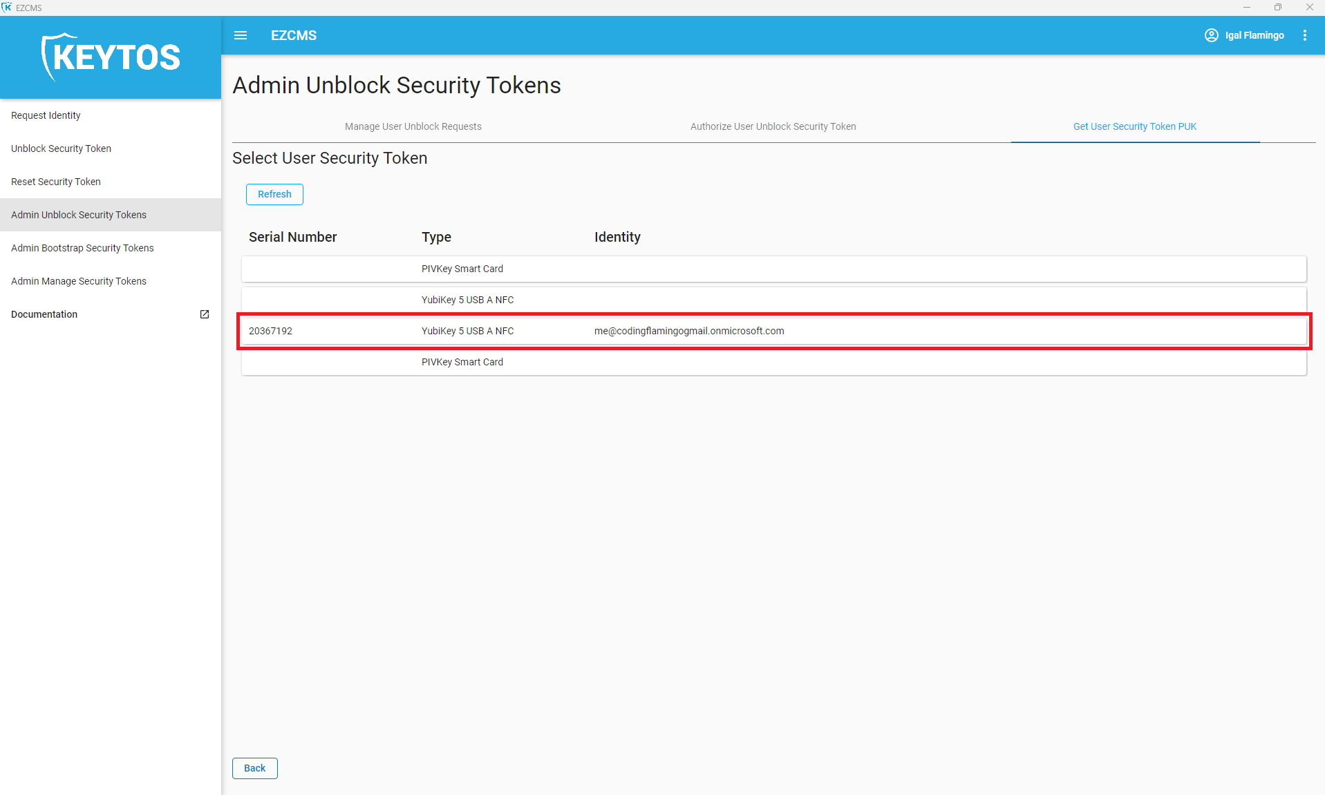Click the user account profile icon
The image size is (1325, 795).
(x=1211, y=35)
